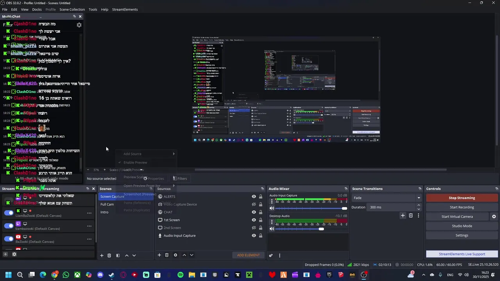This screenshot has width=500, height=281.
Task: Delete selected source with trash icon
Action: click(166, 255)
